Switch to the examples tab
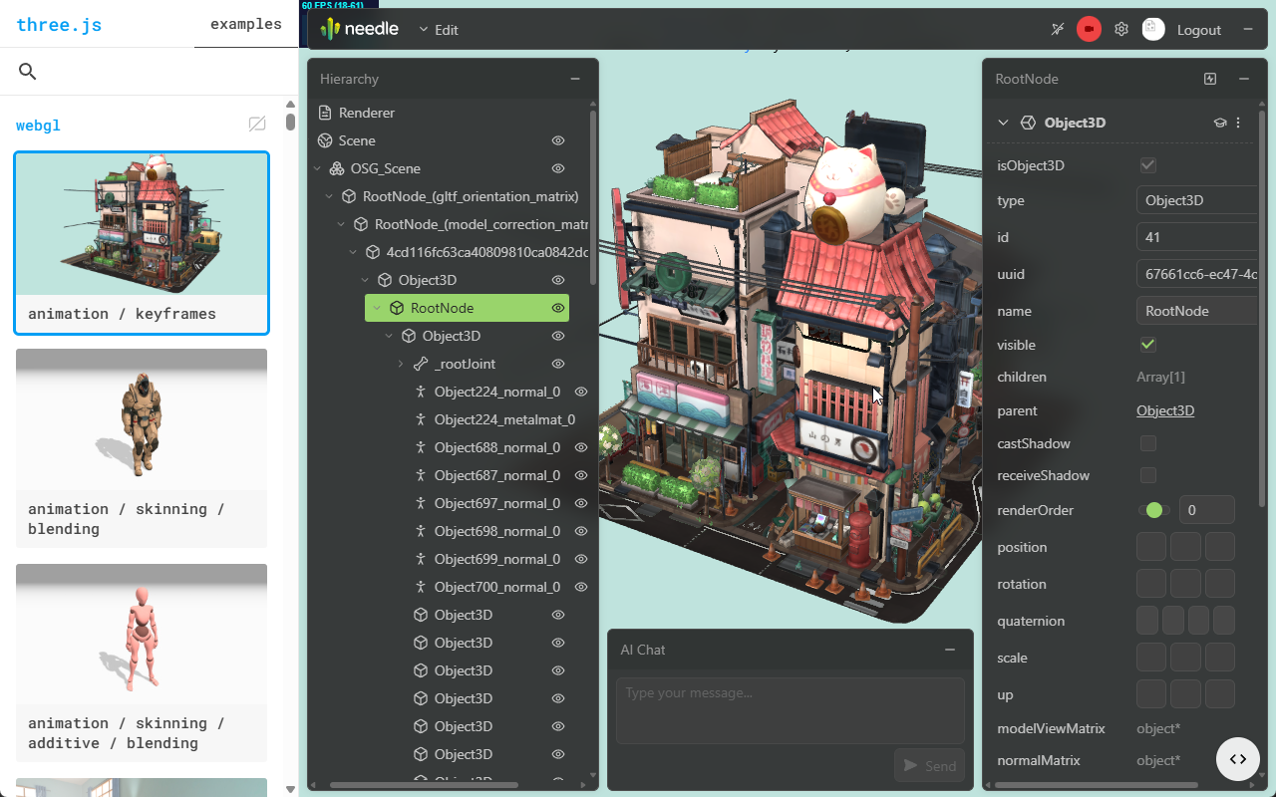 tap(245, 24)
